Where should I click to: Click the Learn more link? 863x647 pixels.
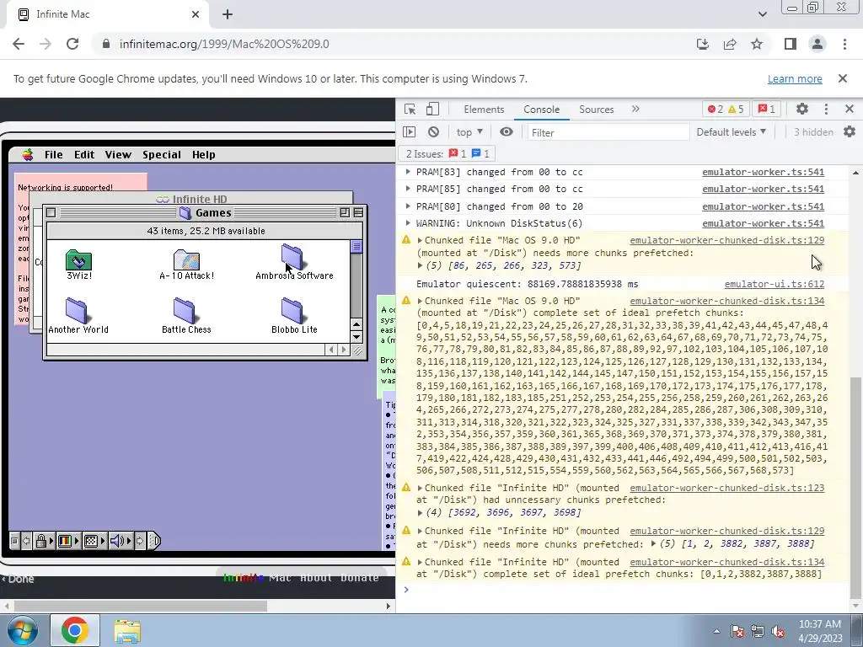(795, 78)
